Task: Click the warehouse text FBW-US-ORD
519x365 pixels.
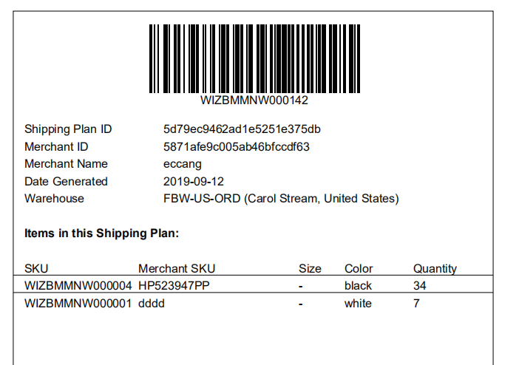Action: tap(202, 199)
